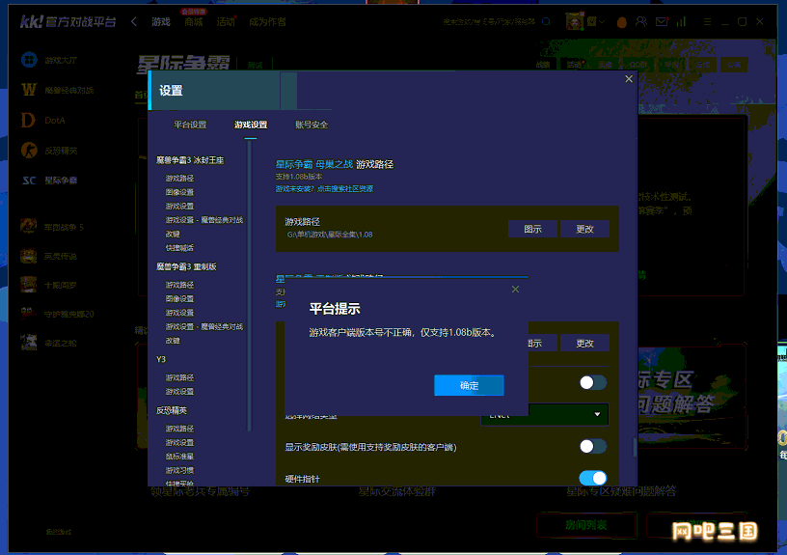Viewport: 787px width, 555px height.
Task: Open 商城 in the top navigation
Action: click(193, 22)
